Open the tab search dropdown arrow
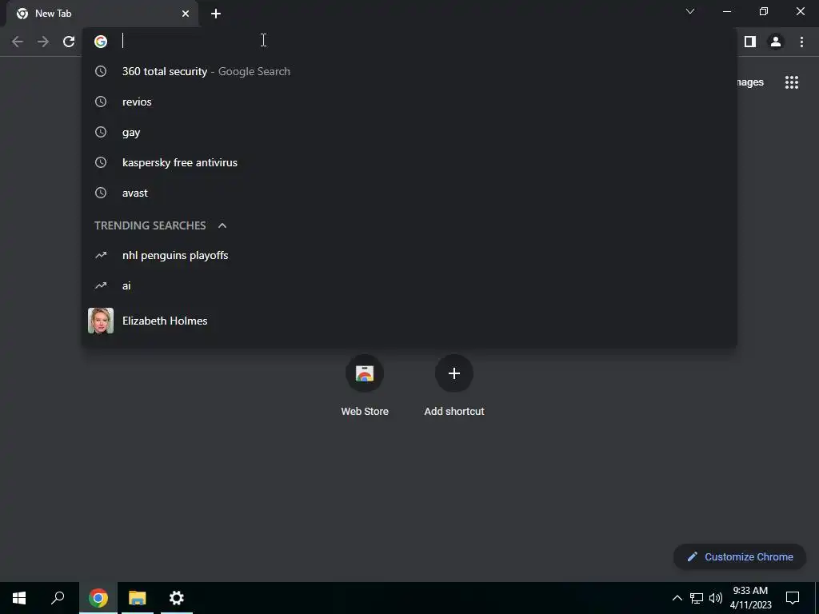Screen dimensions: 819x614 click(x=690, y=11)
